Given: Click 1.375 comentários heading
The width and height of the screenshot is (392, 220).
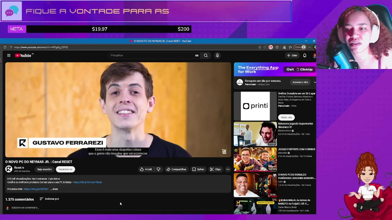Looking at the screenshot, I should coord(20,199).
